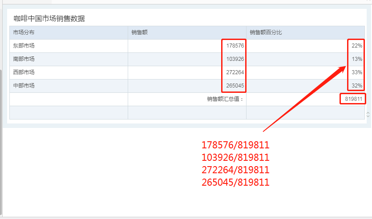Click the 销售额汇总值 label
The image size is (372, 219).
click(225, 99)
